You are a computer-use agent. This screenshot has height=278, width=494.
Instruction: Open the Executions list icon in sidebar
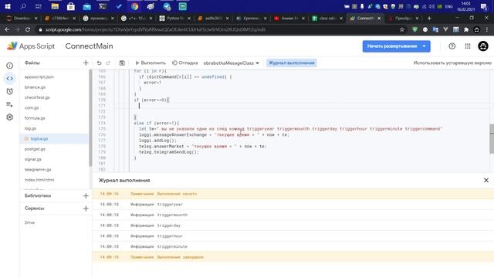10,104
